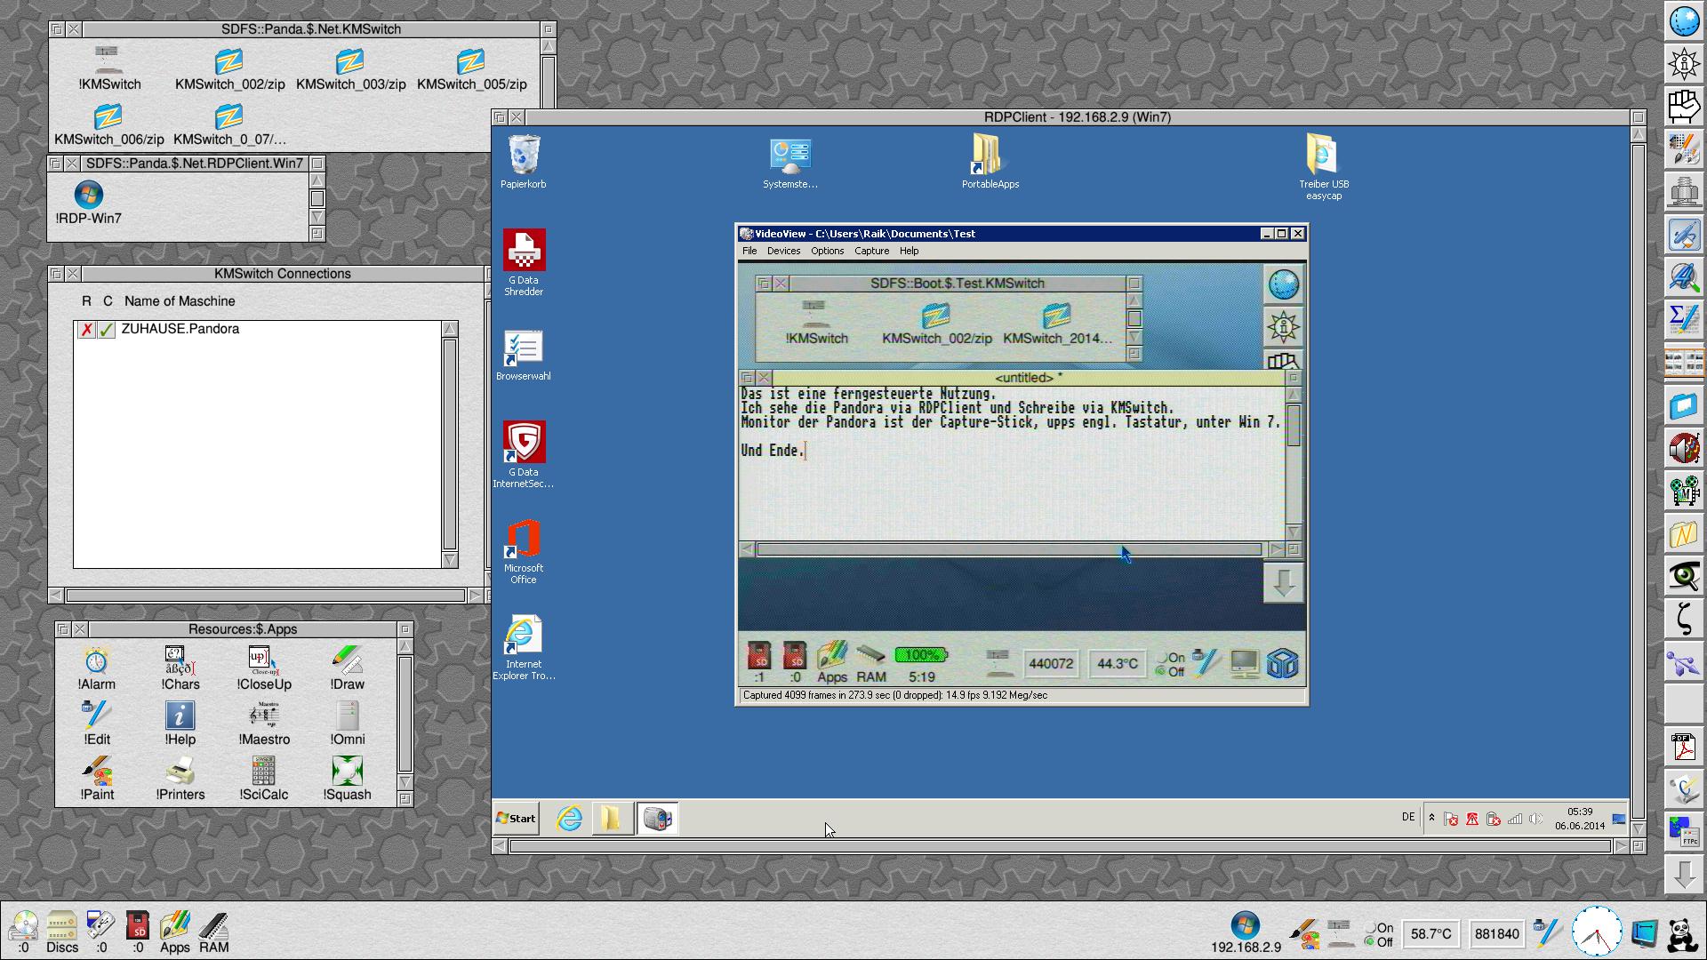This screenshot has height=960, width=1707.
Task: Open the Capture menu in VideoView
Action: pos(871,252)
